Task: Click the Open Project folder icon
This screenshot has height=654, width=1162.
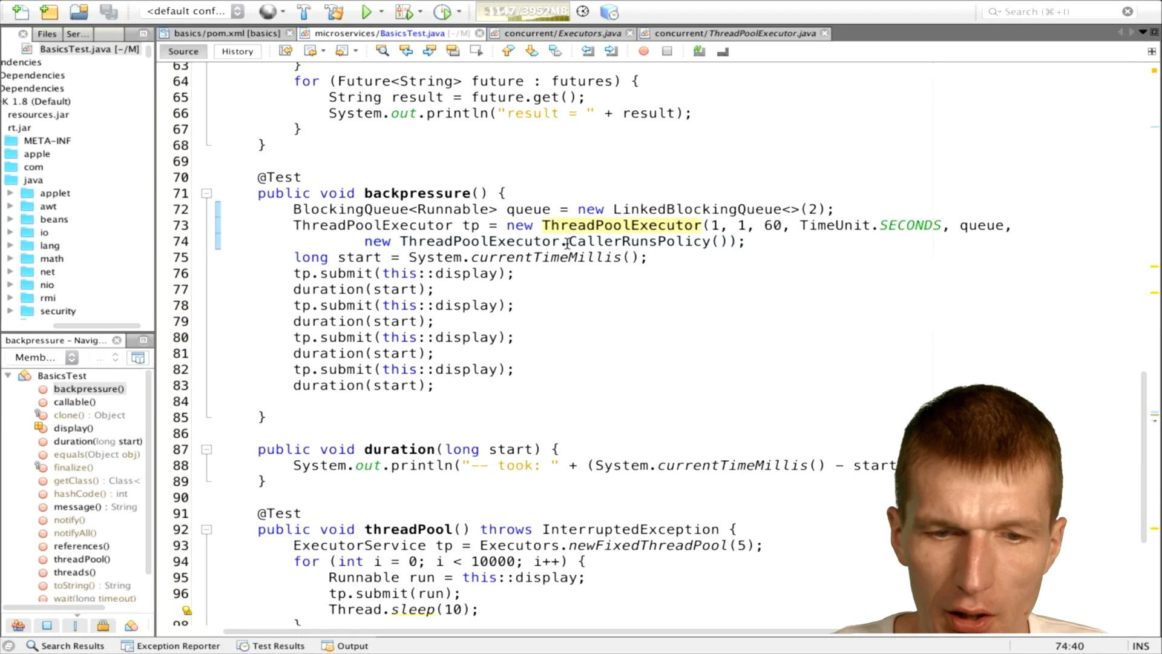Action: tap(79, 12)
